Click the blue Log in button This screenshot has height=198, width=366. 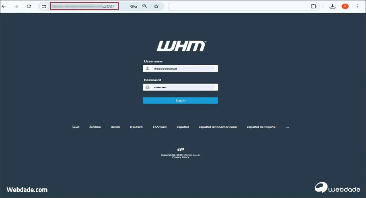(x=181, y=100)
